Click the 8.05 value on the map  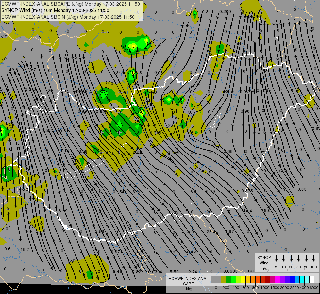[x=174, y=212]
